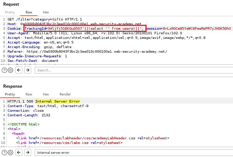This screenshot has width=233, height=157.
Task: Open Response search settings gear
Action: coord(10,152)
